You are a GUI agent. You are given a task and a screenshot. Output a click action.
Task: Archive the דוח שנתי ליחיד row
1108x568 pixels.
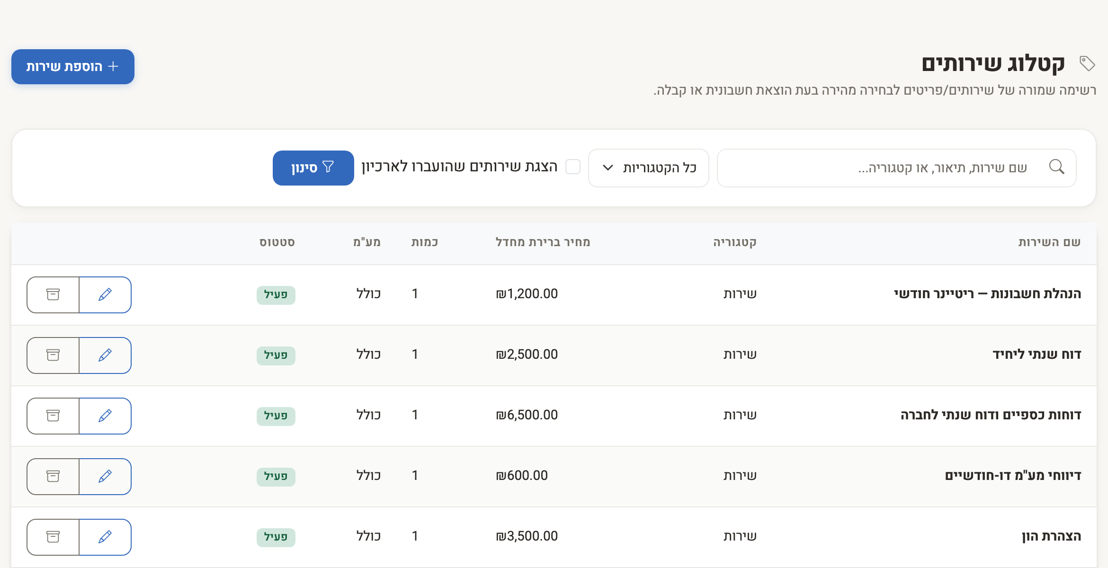(x=53, y=355)
